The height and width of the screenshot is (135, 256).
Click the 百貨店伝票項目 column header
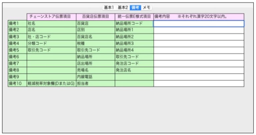tap(95, 17)
